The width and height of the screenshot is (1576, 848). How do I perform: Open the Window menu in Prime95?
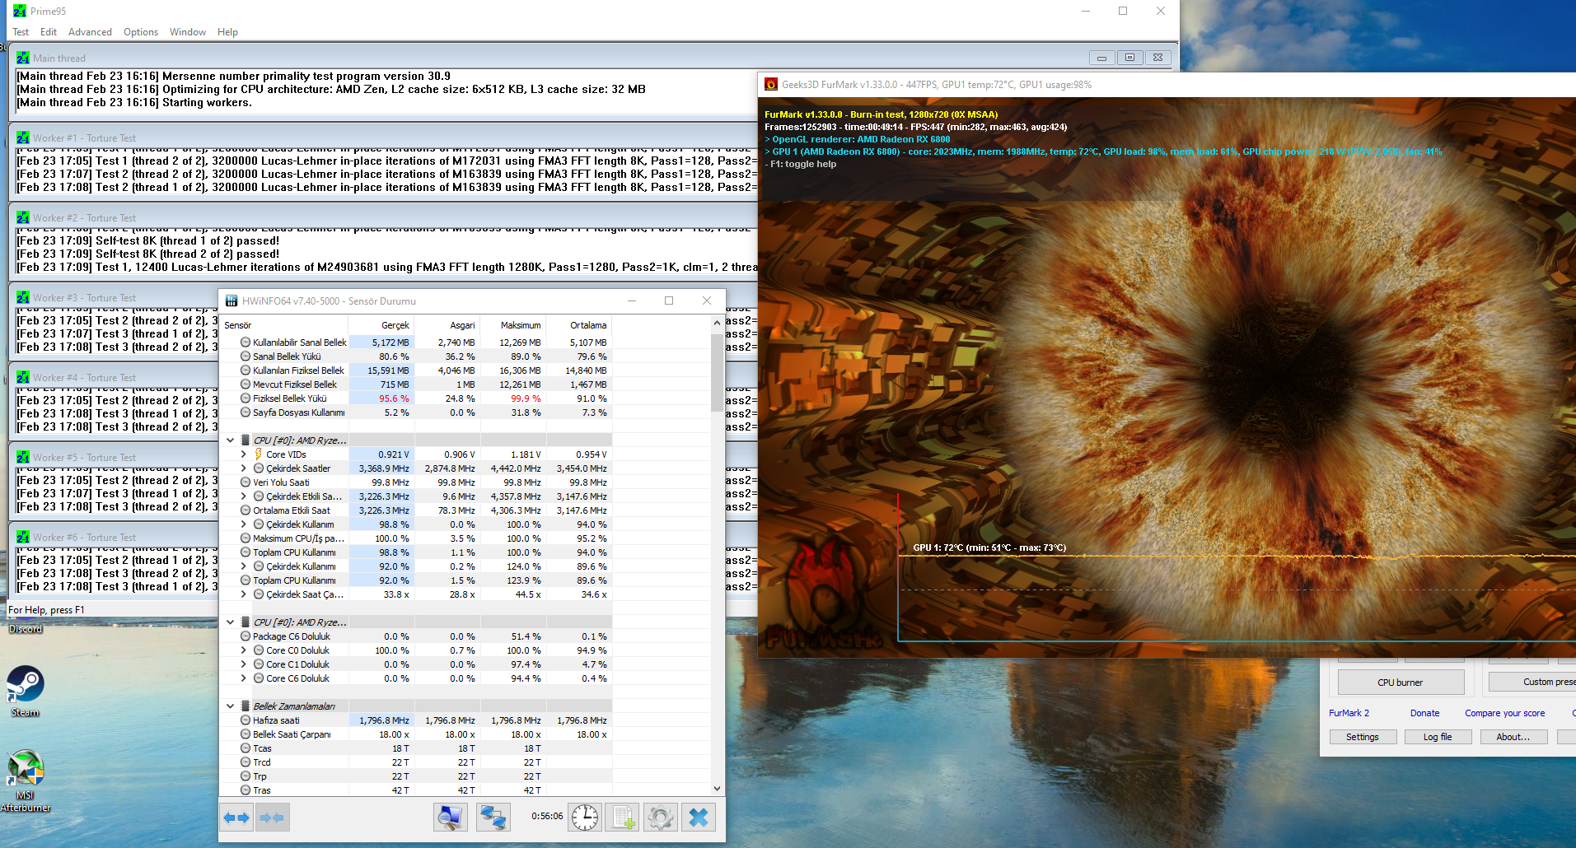188,32
